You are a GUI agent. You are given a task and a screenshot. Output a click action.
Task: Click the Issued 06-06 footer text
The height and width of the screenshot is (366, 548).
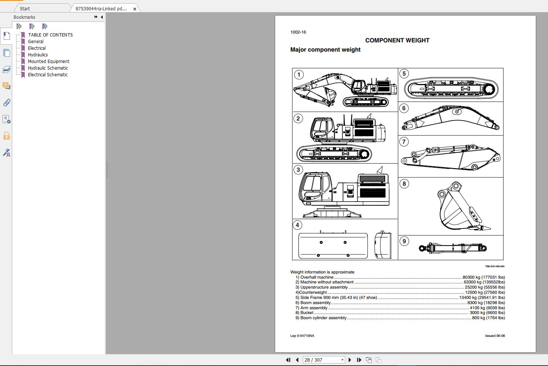[x=495, y=336]
